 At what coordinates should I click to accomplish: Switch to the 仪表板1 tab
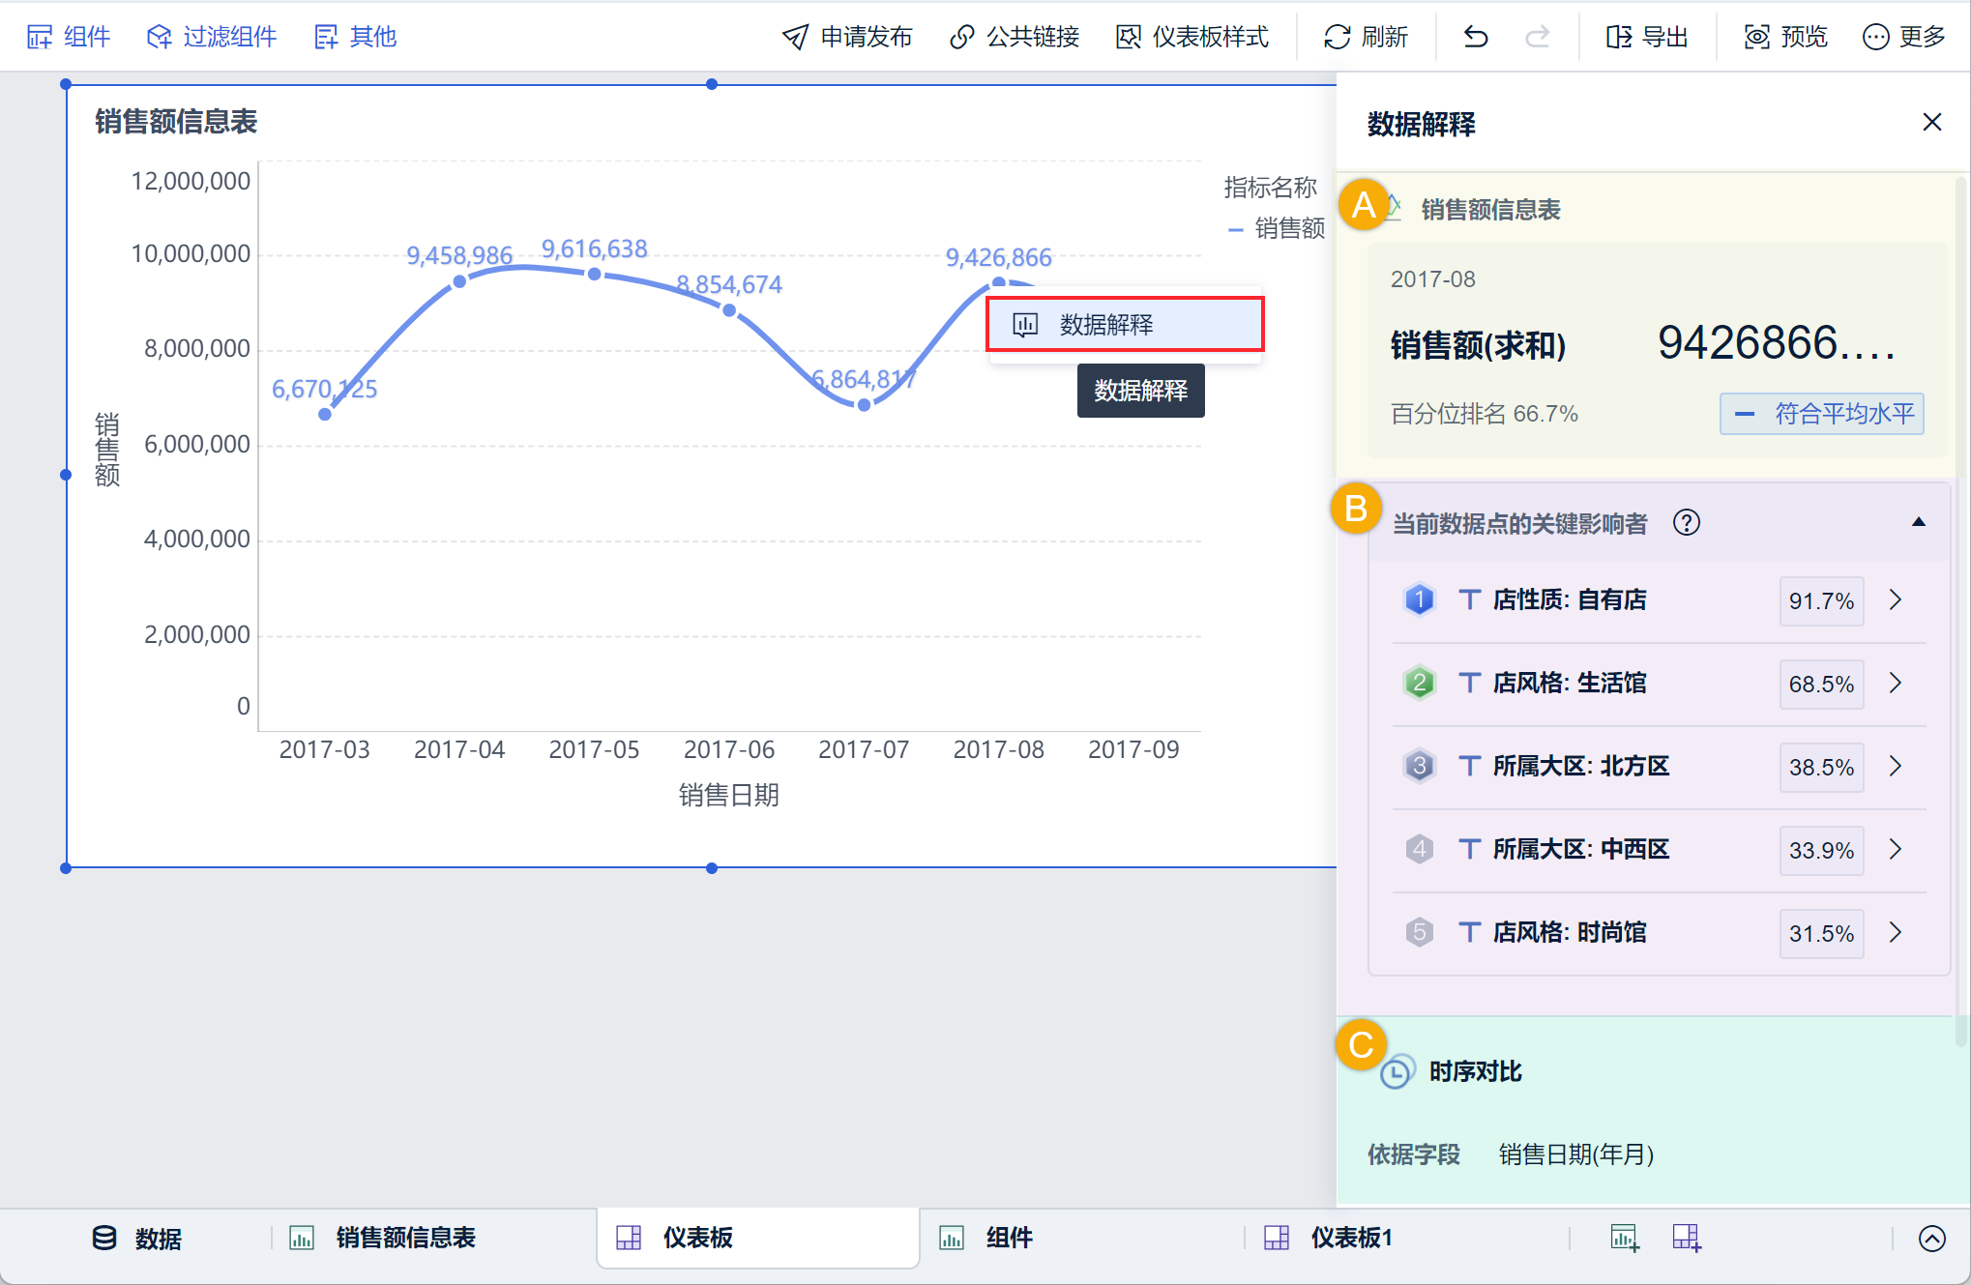click(1350, 1238)
